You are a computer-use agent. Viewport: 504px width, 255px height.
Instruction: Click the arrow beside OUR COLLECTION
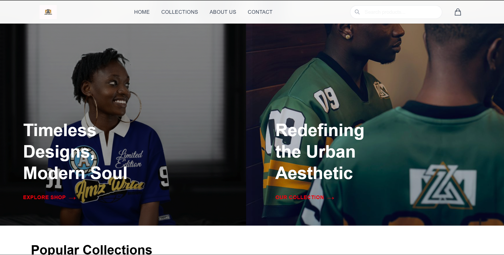331,198
